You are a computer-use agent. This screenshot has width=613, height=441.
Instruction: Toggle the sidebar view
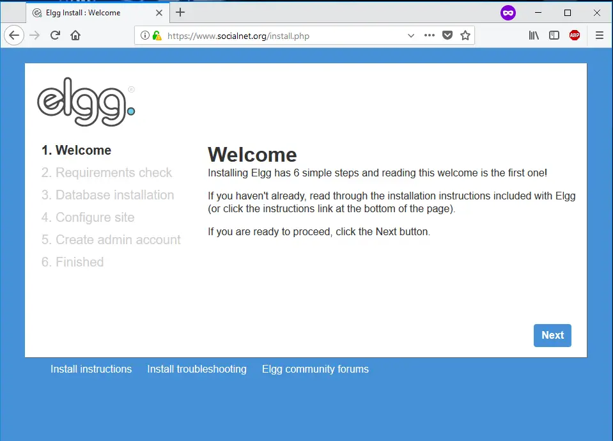point(554,36)
